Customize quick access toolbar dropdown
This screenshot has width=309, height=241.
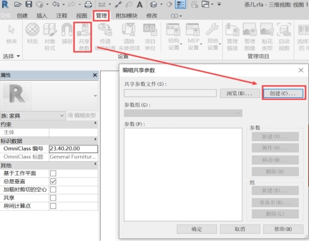[x=219, y=4]
